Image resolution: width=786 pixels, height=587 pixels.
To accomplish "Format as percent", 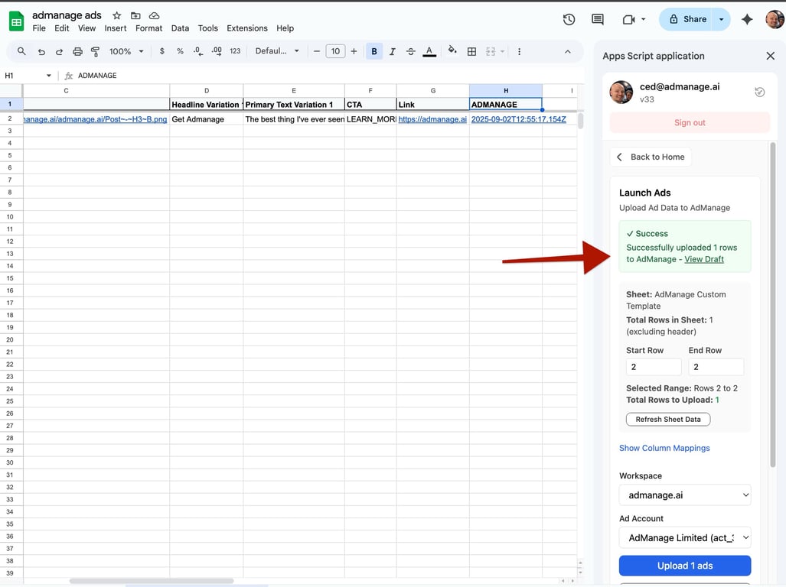I will pyautogui.click(x=179, y=51).
